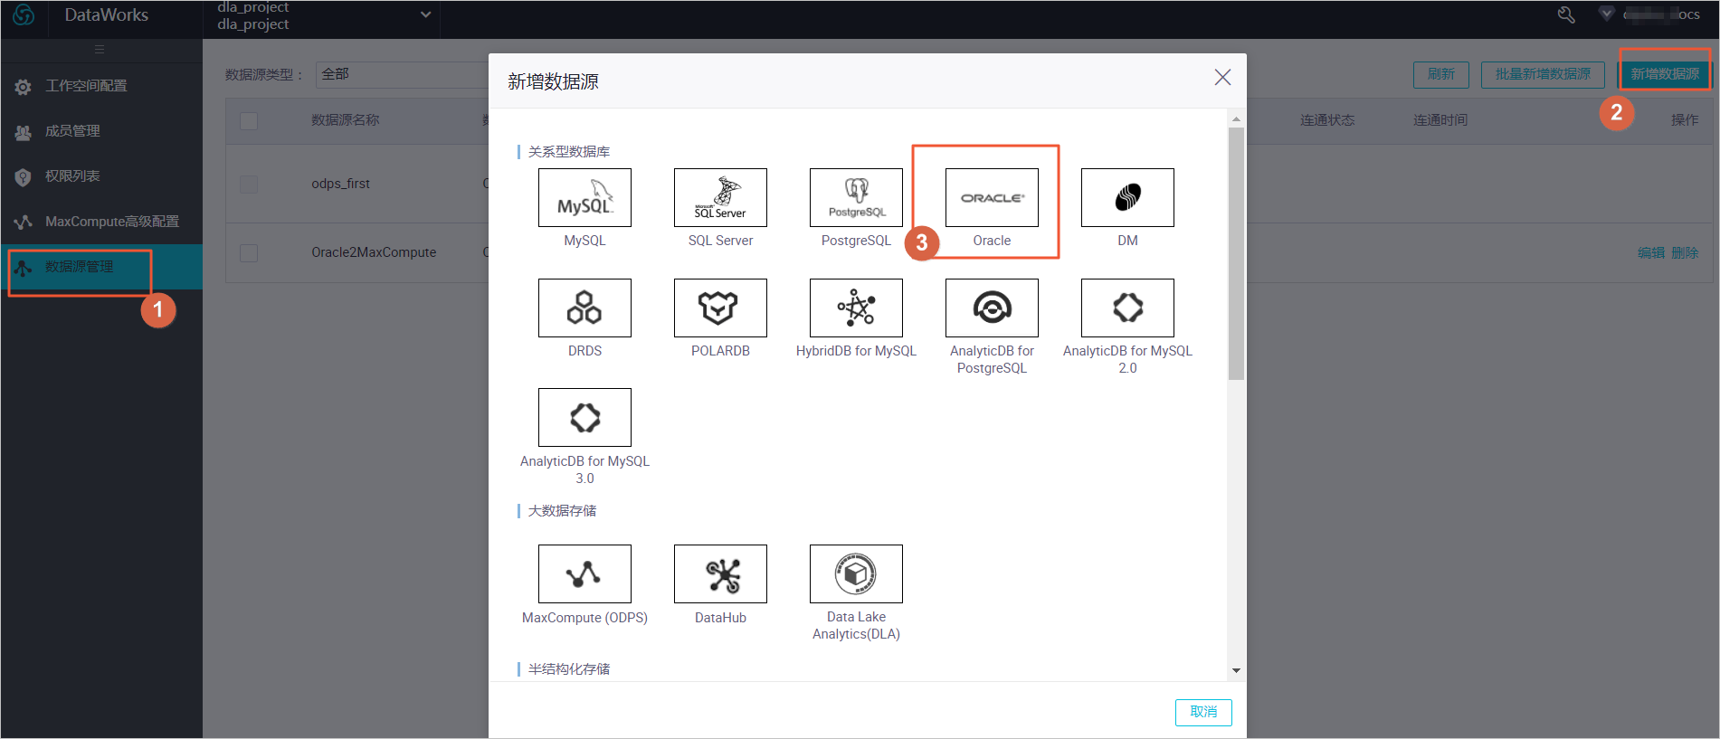The width and height of the screenshot is (1720, 739).
Task: Pick AnalyticDB for PostgreSQL icon
Action: click(x=992, y=308)
